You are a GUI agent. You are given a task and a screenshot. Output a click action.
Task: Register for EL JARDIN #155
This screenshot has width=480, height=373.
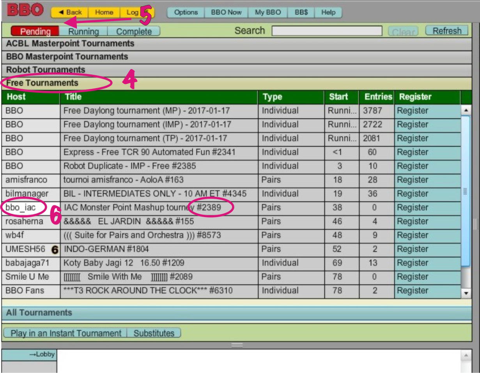pos(427,221)
